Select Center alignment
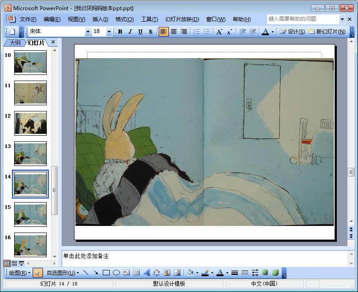Screen dimensions: 358x292 [x=174, y=31]
